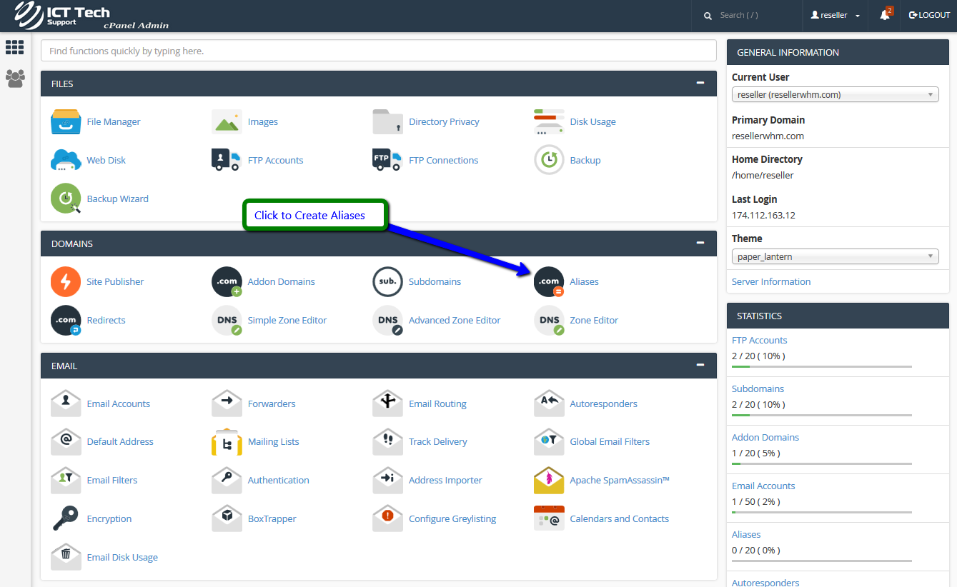Screen dimensions: 957x587
Task: Collapse the Files section
Action: click(x=700, y=83)
